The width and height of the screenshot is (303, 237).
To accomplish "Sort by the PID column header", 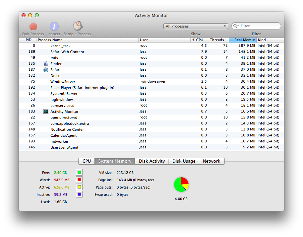I will click(x=28, y=40).
